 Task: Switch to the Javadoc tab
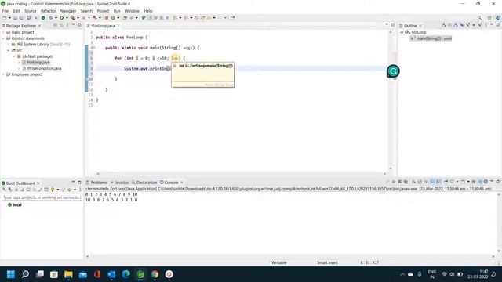coord(120,183)
